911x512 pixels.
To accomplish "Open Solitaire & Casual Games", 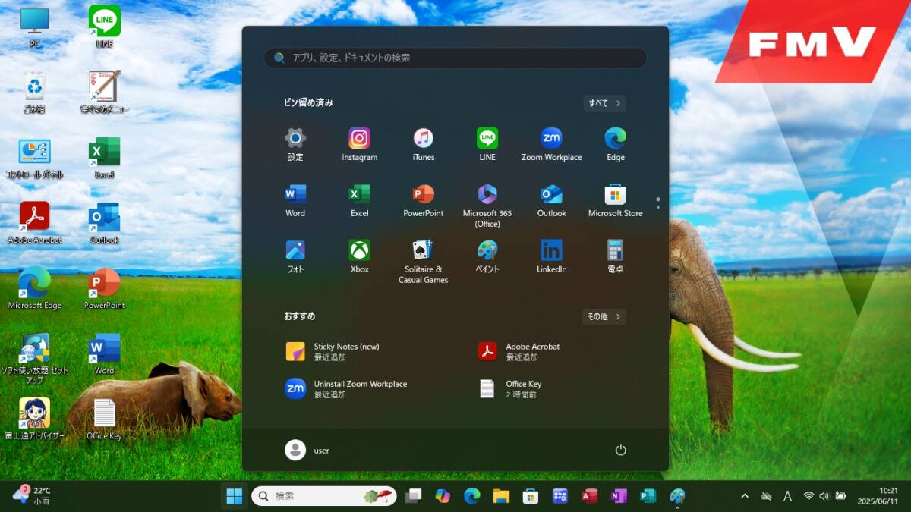I will [424, 262].
